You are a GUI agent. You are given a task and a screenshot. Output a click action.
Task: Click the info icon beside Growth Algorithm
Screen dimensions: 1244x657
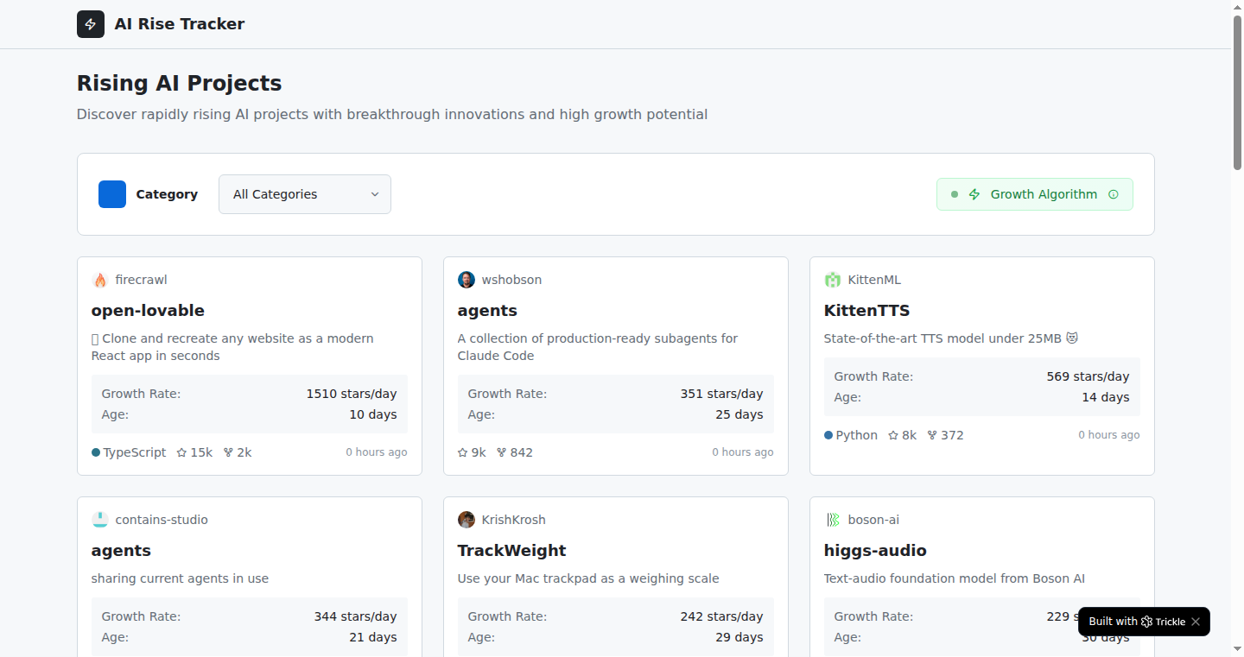click(x=1114, y=194)
